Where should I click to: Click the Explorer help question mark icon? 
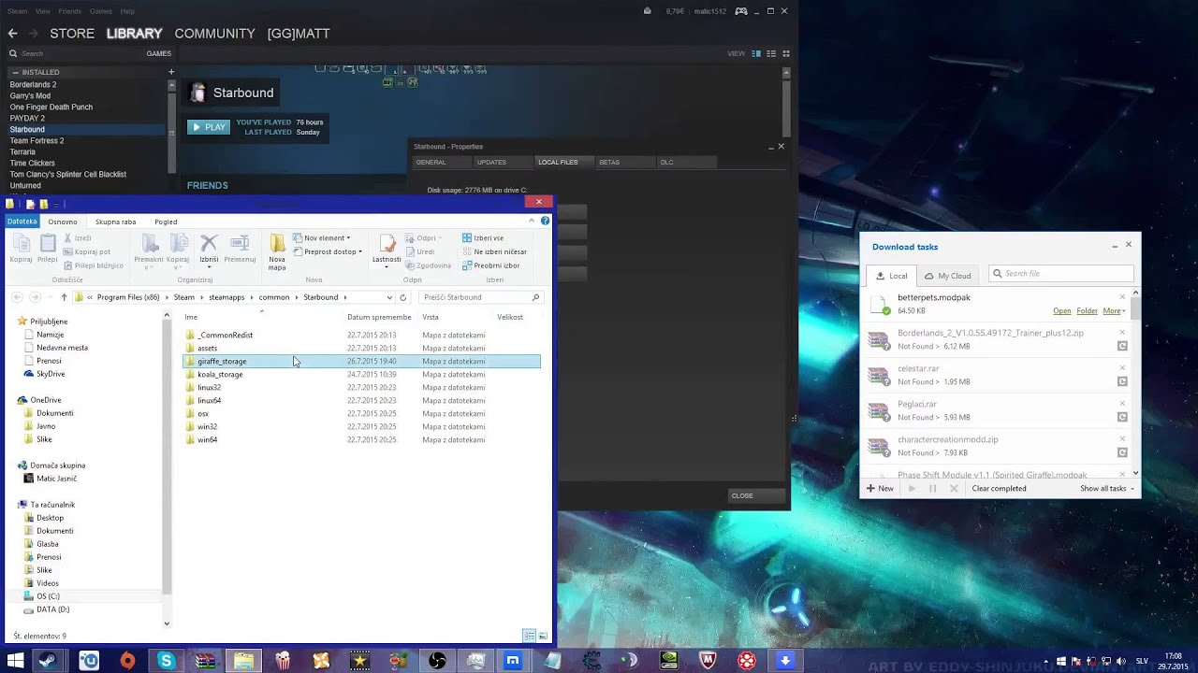click(x=545, y=222)
